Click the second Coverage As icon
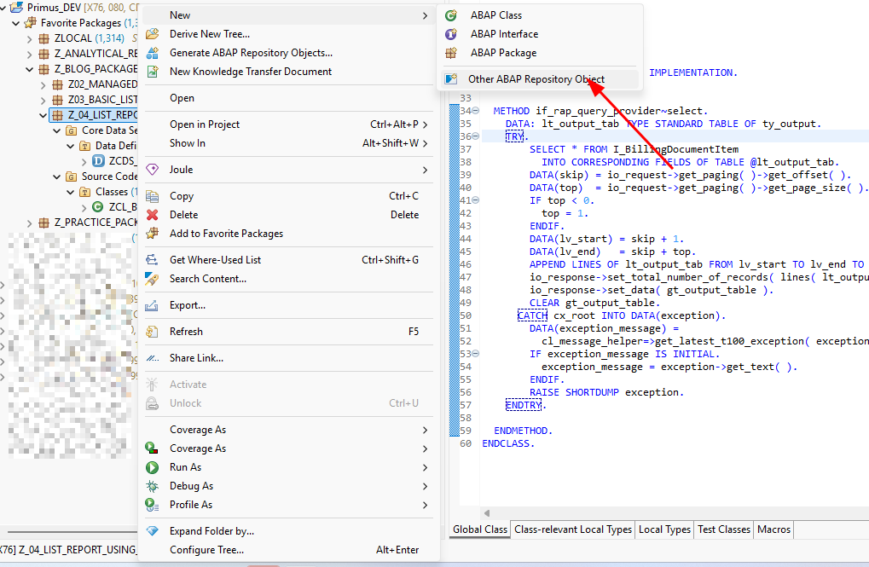869x567 pixels. coord(153,448)
